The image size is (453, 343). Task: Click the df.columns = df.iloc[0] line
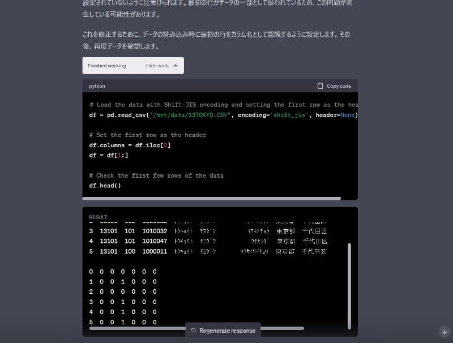[x=130, y=145]
